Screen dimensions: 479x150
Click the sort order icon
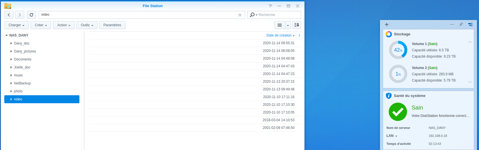click(297, 25)
